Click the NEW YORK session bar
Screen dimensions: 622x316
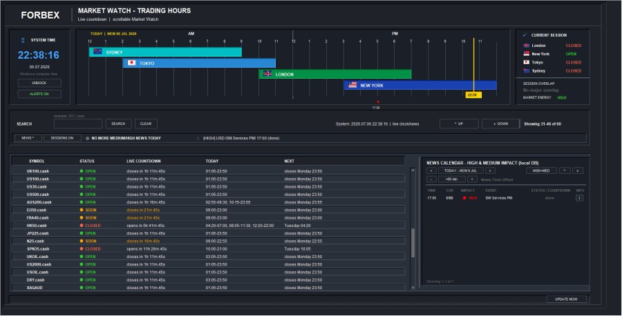420,85
